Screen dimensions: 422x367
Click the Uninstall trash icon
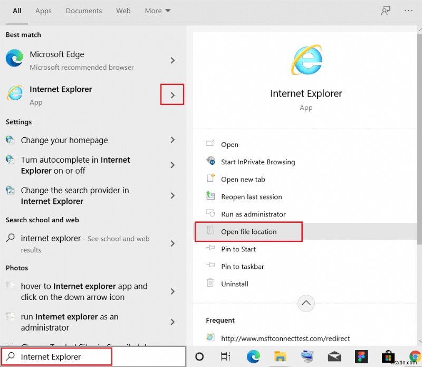coord(210,283)
